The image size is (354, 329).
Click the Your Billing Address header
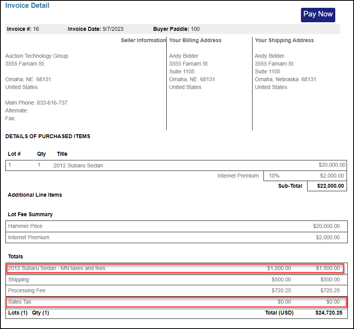(x=195, y=40)
